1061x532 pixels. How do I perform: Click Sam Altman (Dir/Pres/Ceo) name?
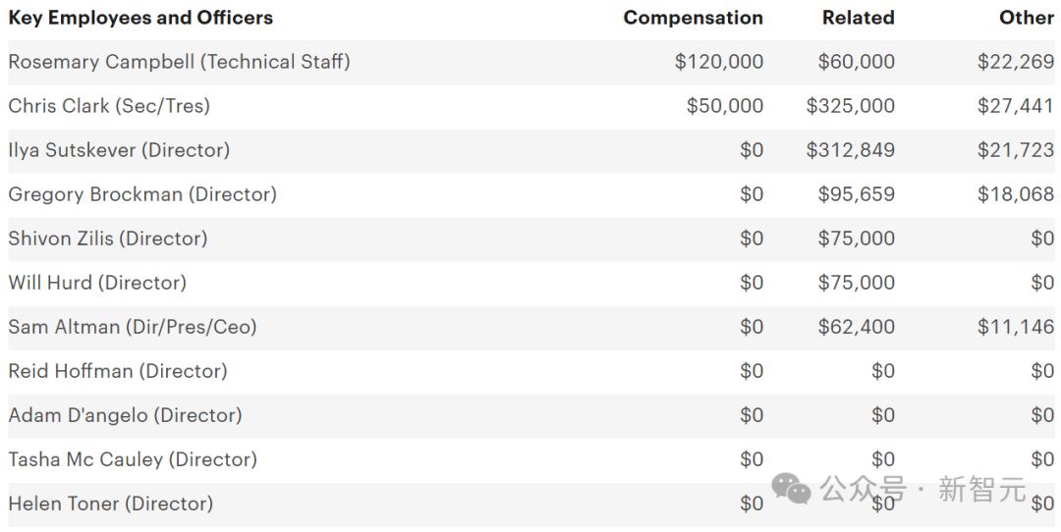pos(133,327)
